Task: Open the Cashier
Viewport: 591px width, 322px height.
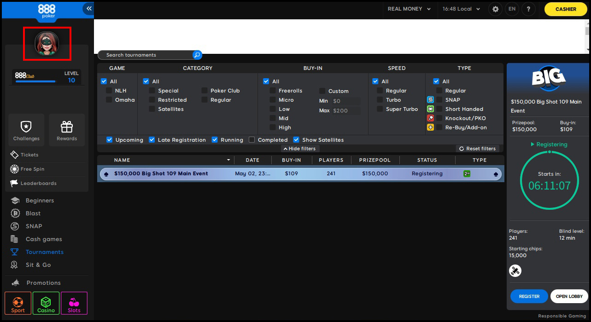Action: point(566,9)
